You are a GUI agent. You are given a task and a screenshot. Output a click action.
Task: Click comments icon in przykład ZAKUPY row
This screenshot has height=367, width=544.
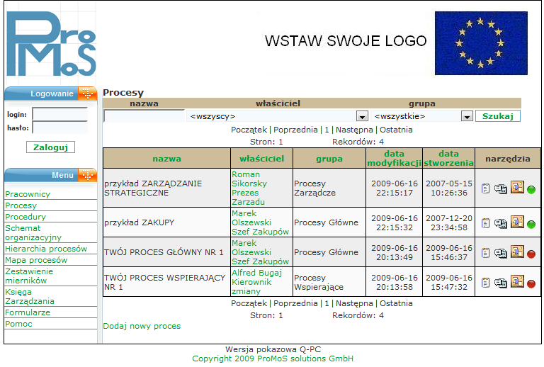tap(500, 223)
